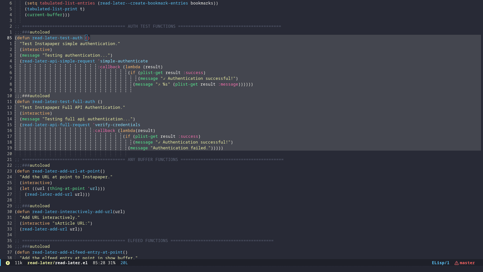This screenshot has height=272, width=483.
Task: Click the current line number 85
Action: (9, 38)
